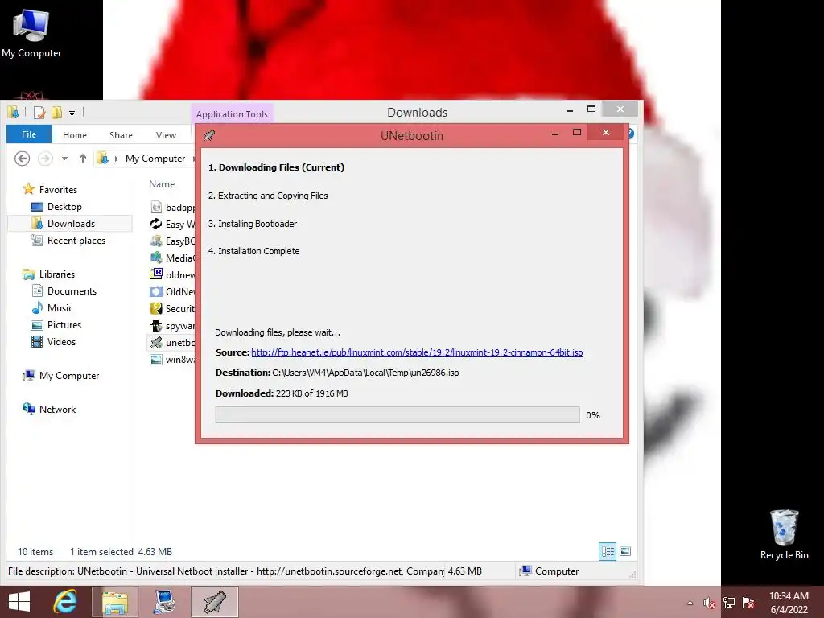
Task: Select Libraries in navigation pane
Action: [57, 274]
